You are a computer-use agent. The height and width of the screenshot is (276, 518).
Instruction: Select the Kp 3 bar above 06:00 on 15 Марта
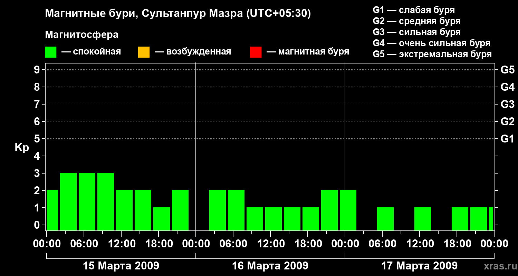tap(87, 201)
